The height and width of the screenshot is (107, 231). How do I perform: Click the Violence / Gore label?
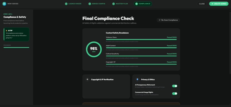[111, 37]
